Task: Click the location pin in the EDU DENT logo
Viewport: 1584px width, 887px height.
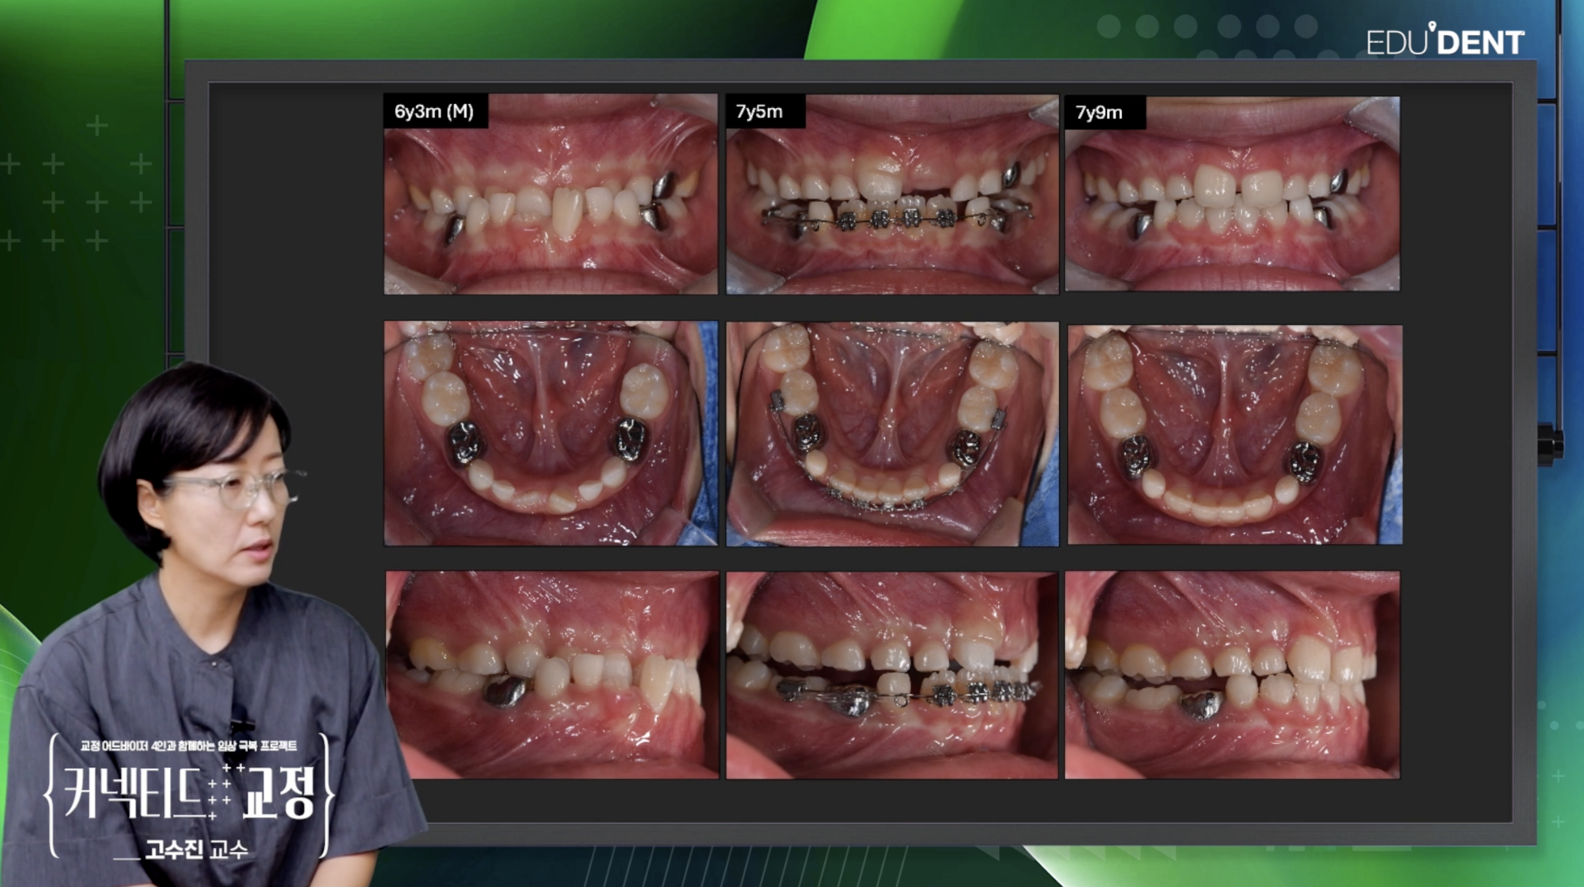Action: 1432,26
